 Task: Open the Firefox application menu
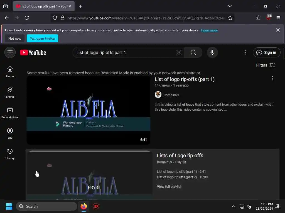tap(278, 18)
